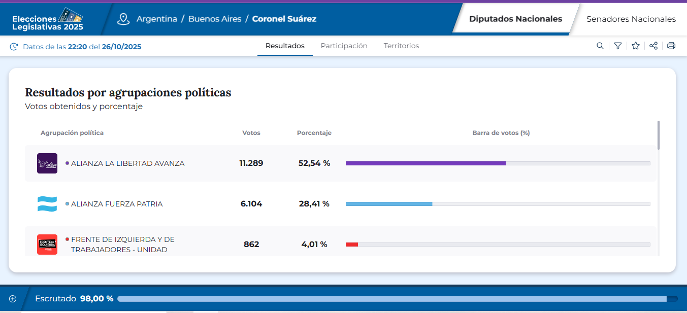Select the Resultados tab
This screenshot has width=687, height=313.
[285, 46]
